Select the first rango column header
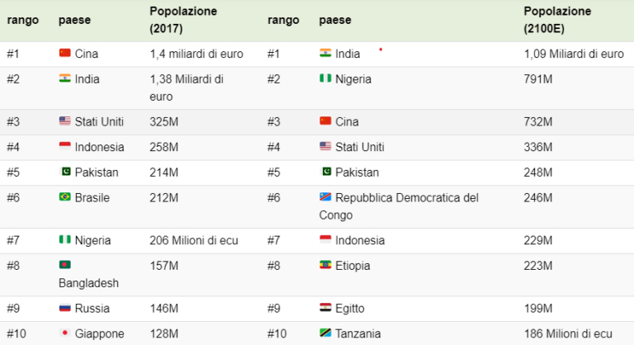 coord(22,20)
